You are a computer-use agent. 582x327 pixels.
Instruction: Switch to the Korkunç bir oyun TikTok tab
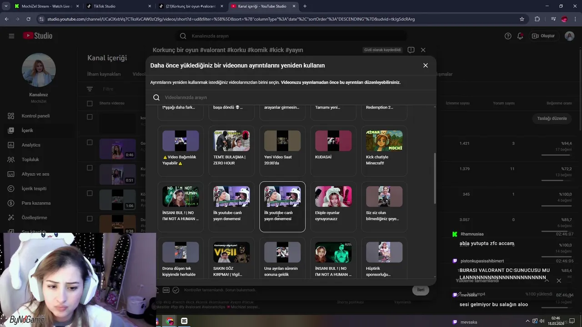click(190, 6)
